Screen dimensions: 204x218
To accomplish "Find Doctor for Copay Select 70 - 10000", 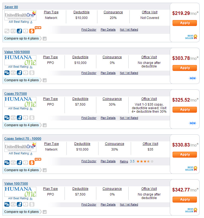I will 89,161.
